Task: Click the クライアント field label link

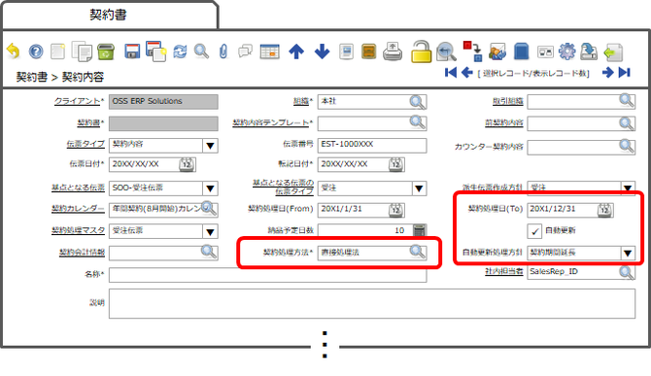Action: click(79, 101)
